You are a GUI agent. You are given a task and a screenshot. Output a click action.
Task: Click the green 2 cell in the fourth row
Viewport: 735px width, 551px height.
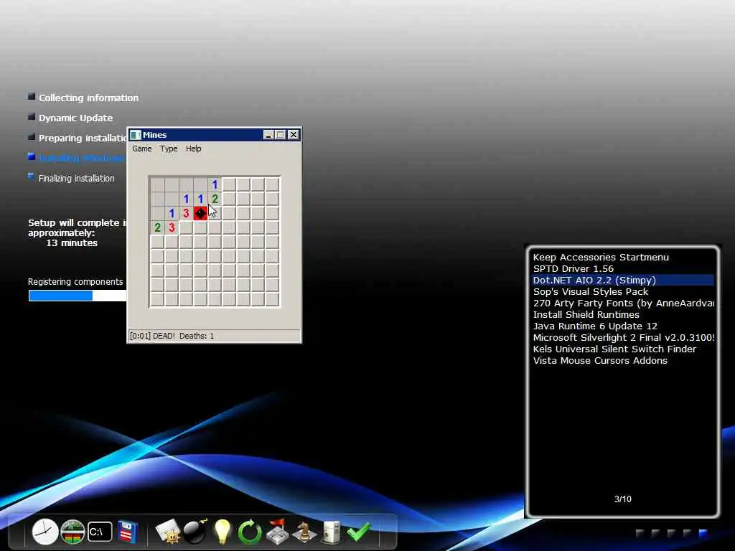(157, 227)
